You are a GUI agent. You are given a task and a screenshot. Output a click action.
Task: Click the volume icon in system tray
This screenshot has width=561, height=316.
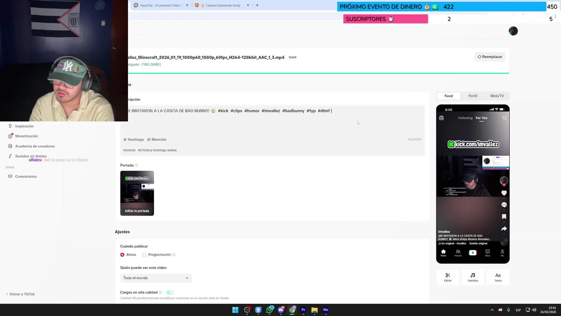click(535, 310)
